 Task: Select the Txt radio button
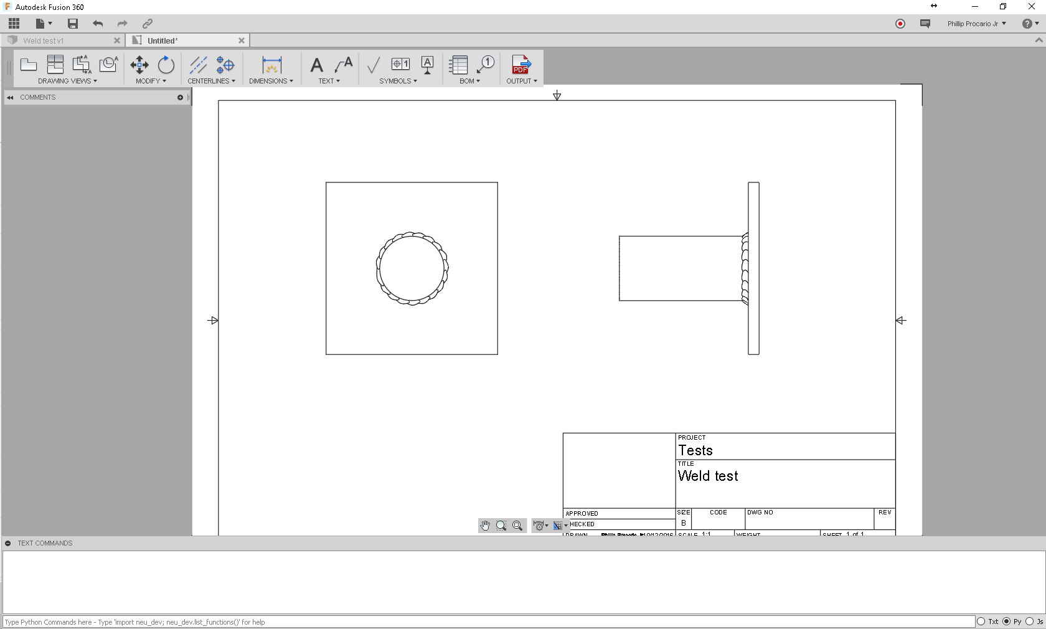[981, 622]
